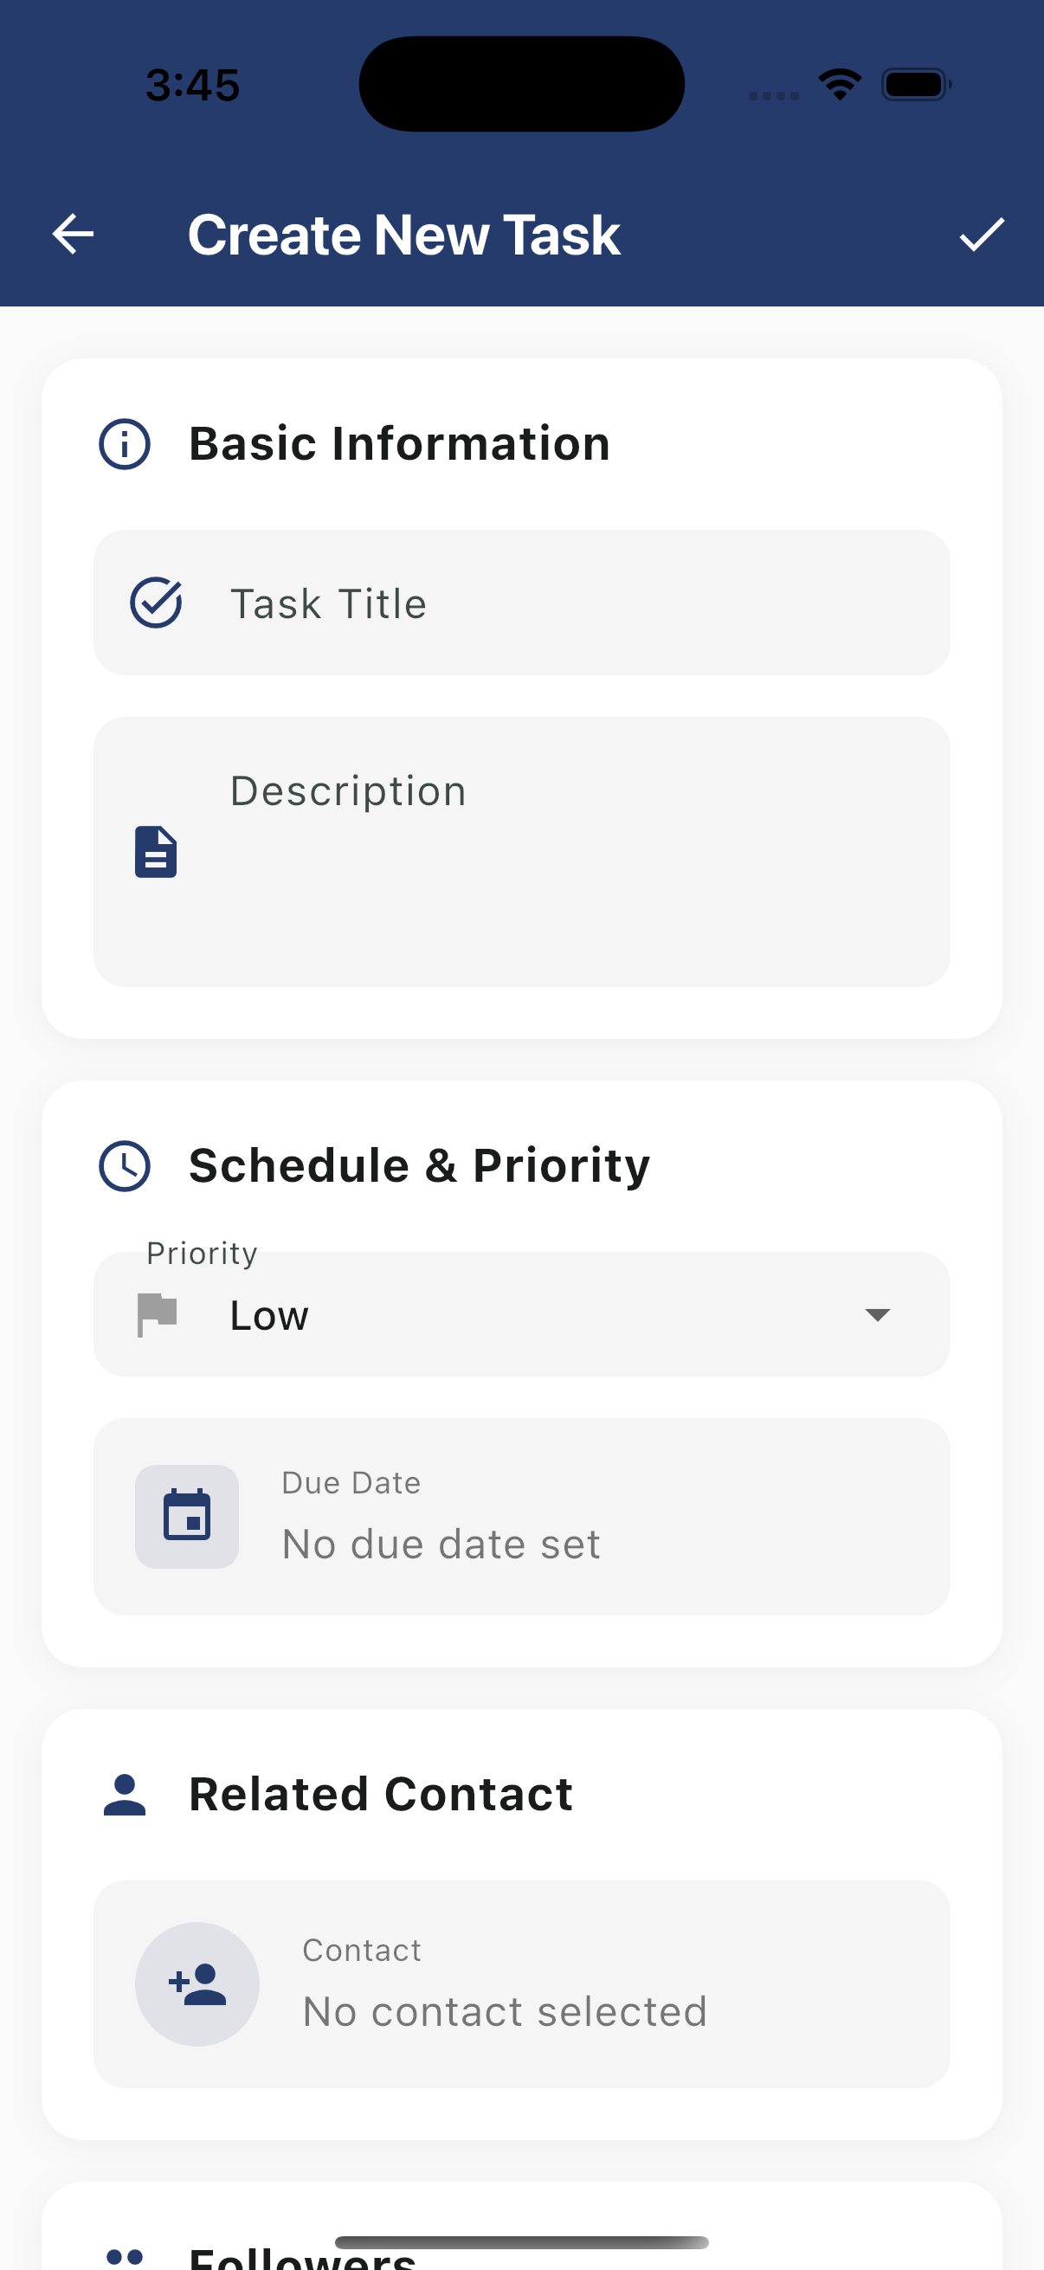Screen dimensions: 1044x2270
Task: Open date picker via calendar icon
Action: (187, 1516)
